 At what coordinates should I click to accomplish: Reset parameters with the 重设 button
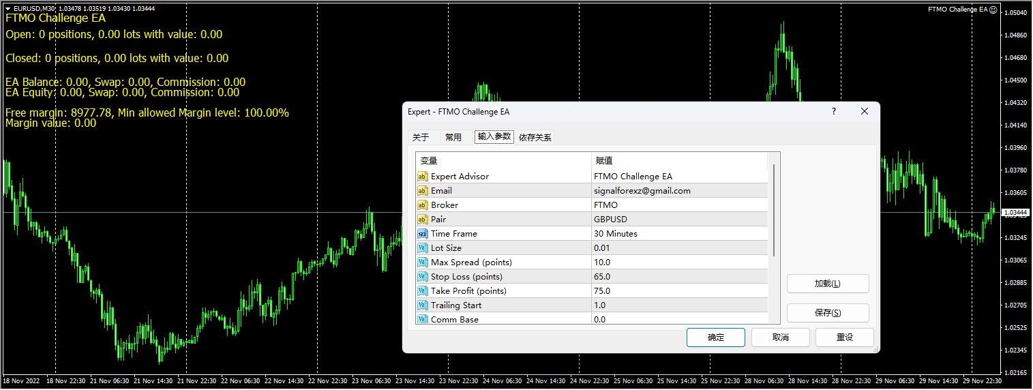click(x=844, y=337)
